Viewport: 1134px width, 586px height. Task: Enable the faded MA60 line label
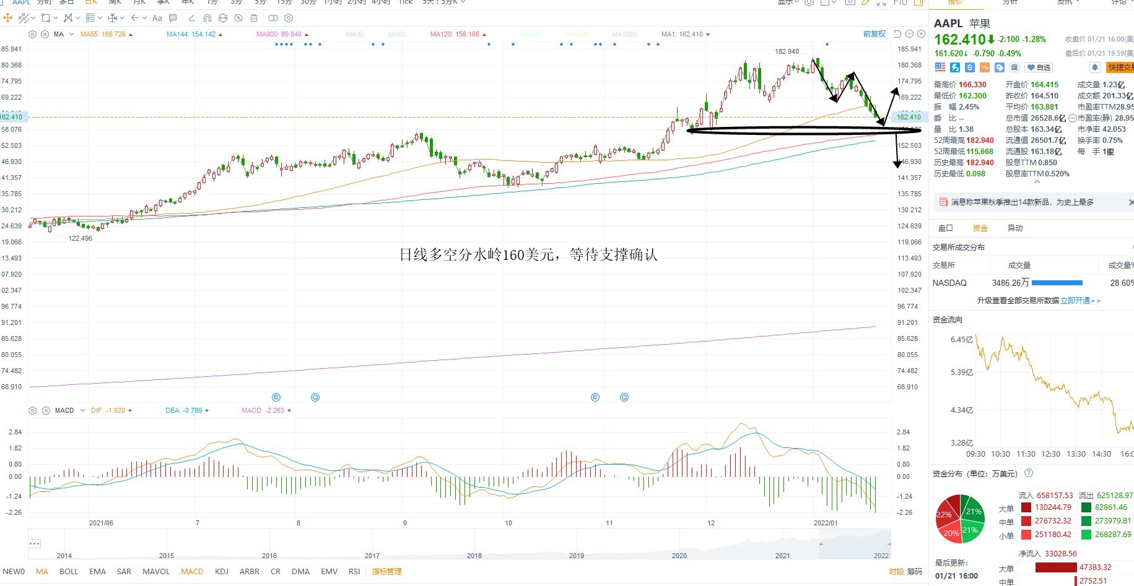[x=398, y=34]
